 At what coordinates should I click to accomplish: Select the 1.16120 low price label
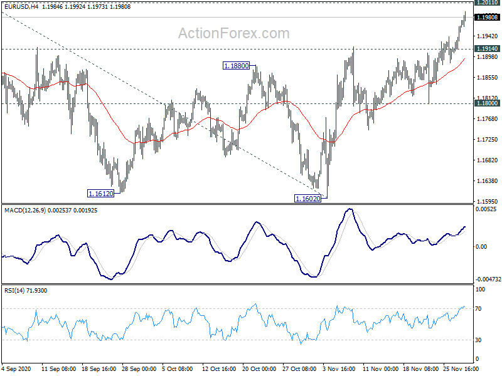[x=101, y=194]
